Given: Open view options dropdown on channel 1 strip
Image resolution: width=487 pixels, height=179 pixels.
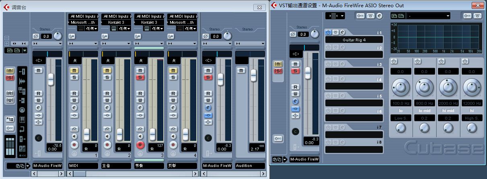Looking at the screenshot, I should (x=82, y=43).
